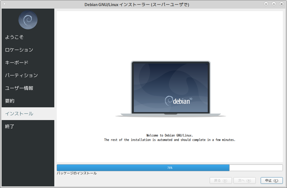Select the 終了 step in sidebar
Viewport: 287px width, 188px height.
tap(28, 126)
